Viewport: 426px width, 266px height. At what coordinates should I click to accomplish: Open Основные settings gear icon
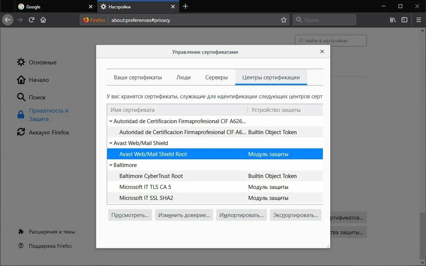point(21,62)
